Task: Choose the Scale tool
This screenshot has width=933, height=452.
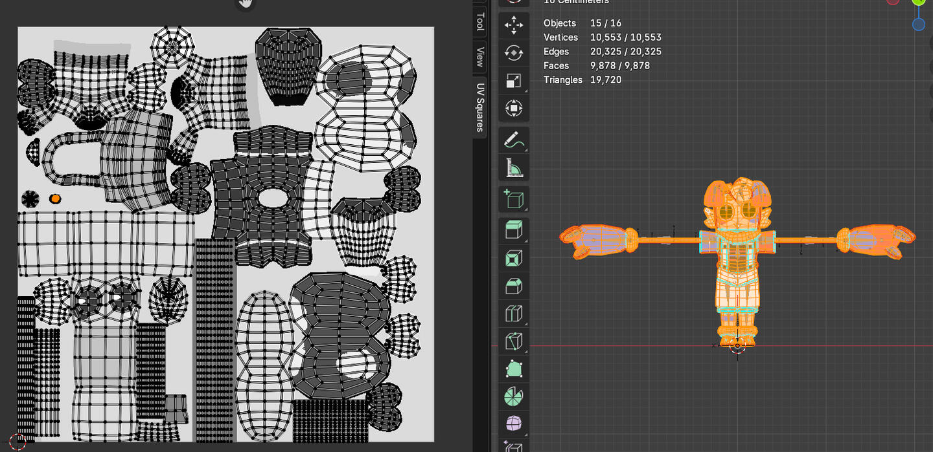Action: [514, 81]
